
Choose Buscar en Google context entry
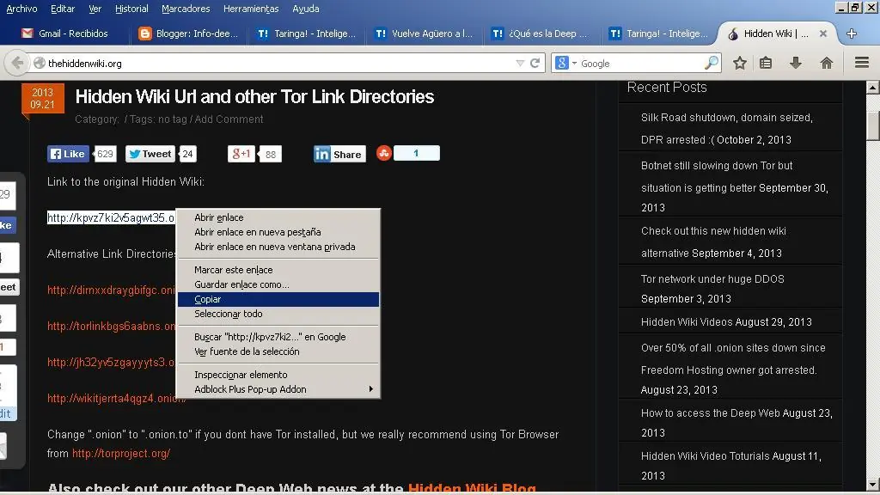(278, 337)
